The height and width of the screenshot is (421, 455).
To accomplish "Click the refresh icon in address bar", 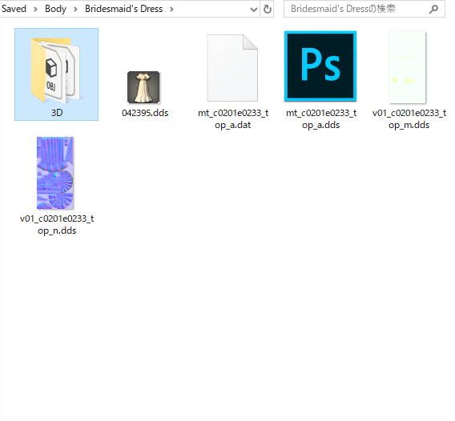I will click(x=268, y=9).
